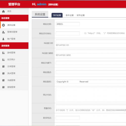126x126 pixels.
Task: Click the 提现管理 icon
Action: (x=3, y=87)
